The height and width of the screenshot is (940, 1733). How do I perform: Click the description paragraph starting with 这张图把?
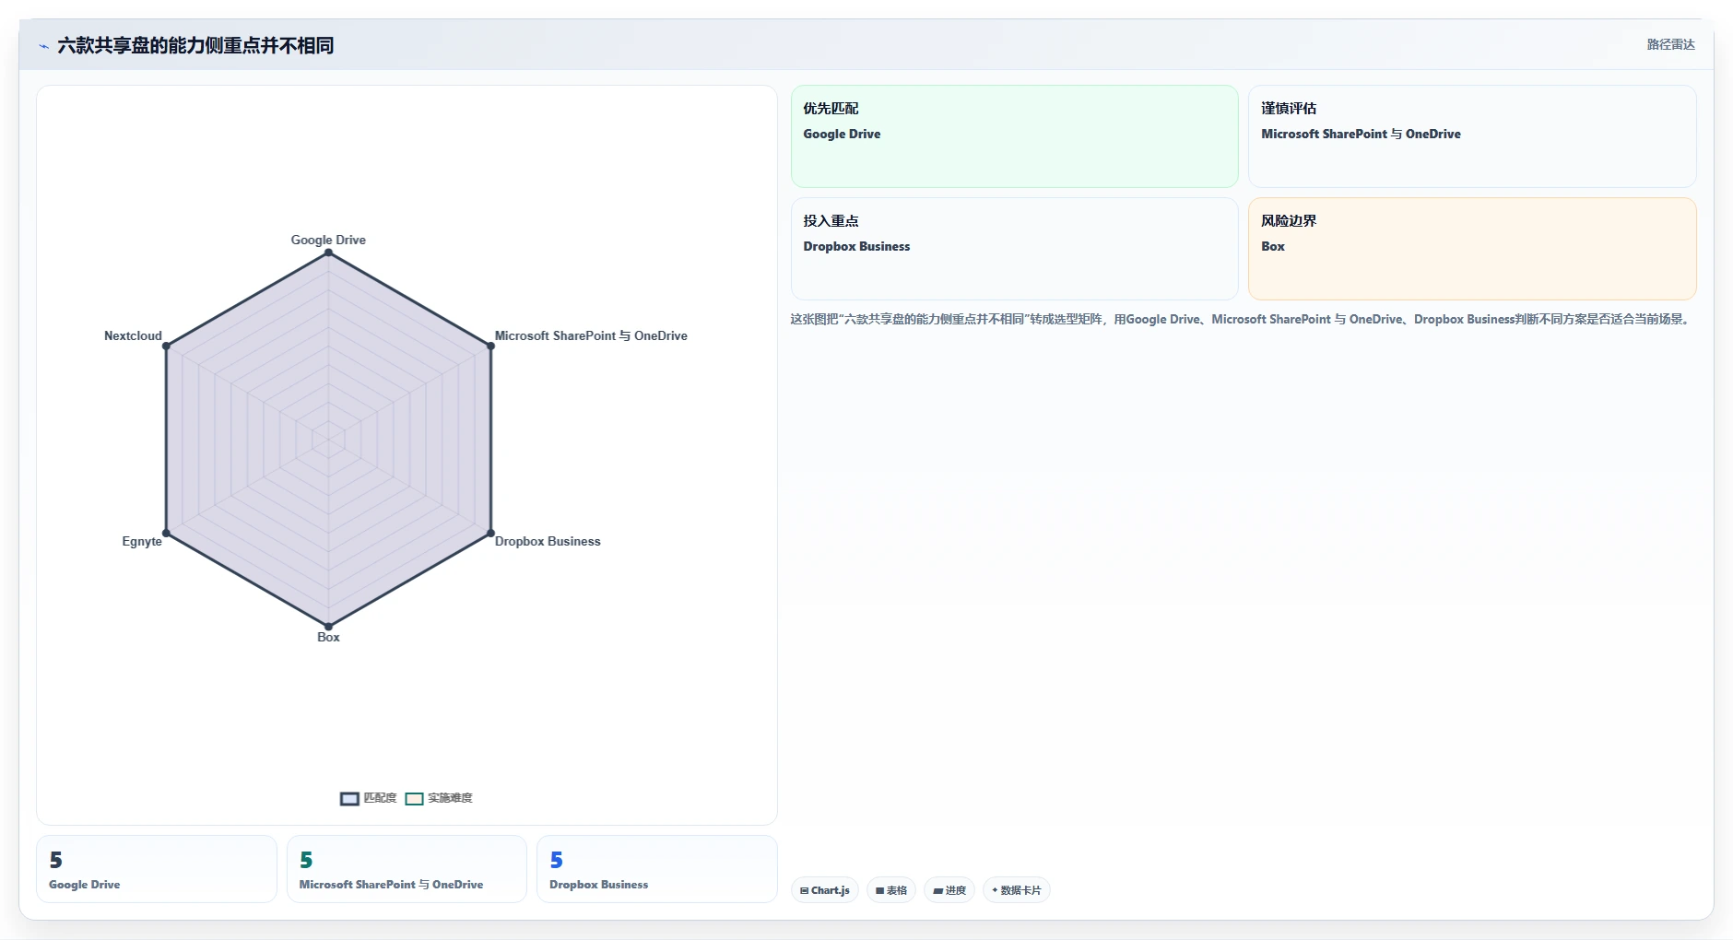(1241, 319)
